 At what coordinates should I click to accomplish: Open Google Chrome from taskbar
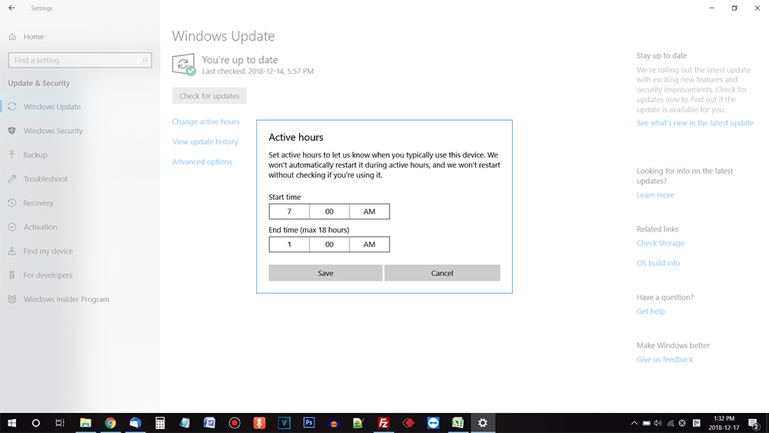pyautogui.click(x=110, y=423)
